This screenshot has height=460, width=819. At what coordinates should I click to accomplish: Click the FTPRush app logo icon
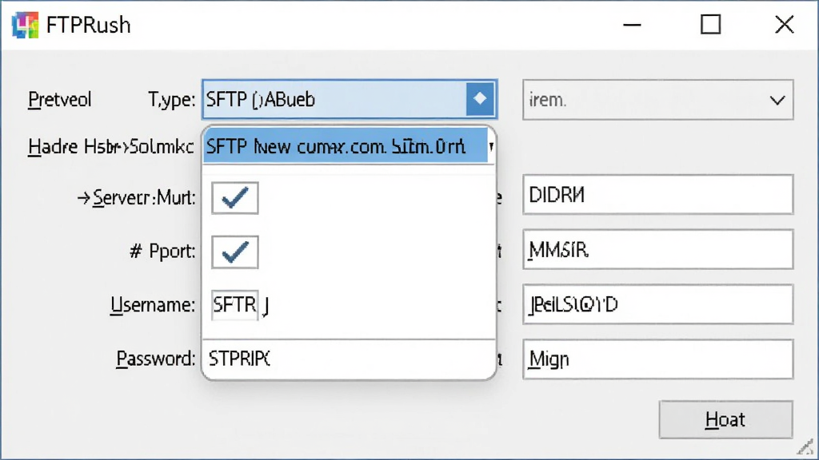pos(25,25)
